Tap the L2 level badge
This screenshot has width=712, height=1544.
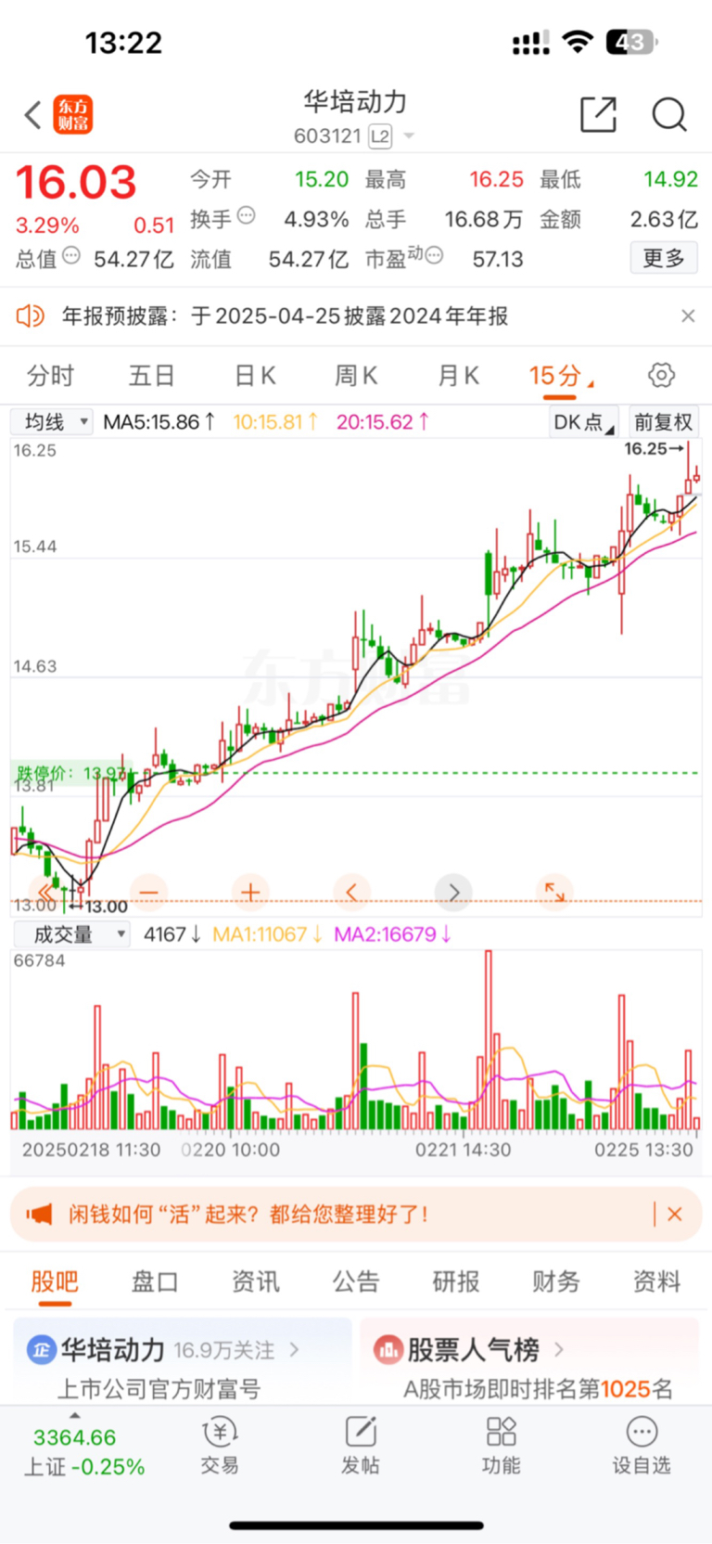380,137
